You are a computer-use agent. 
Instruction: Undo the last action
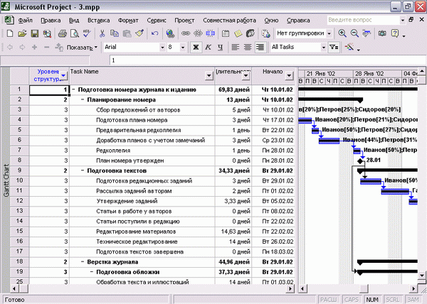click(x=154, y=33)
